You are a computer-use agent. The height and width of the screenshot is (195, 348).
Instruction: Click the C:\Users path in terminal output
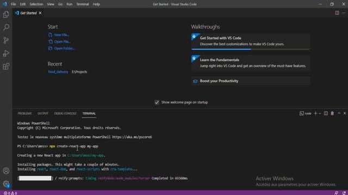(86, 155)
